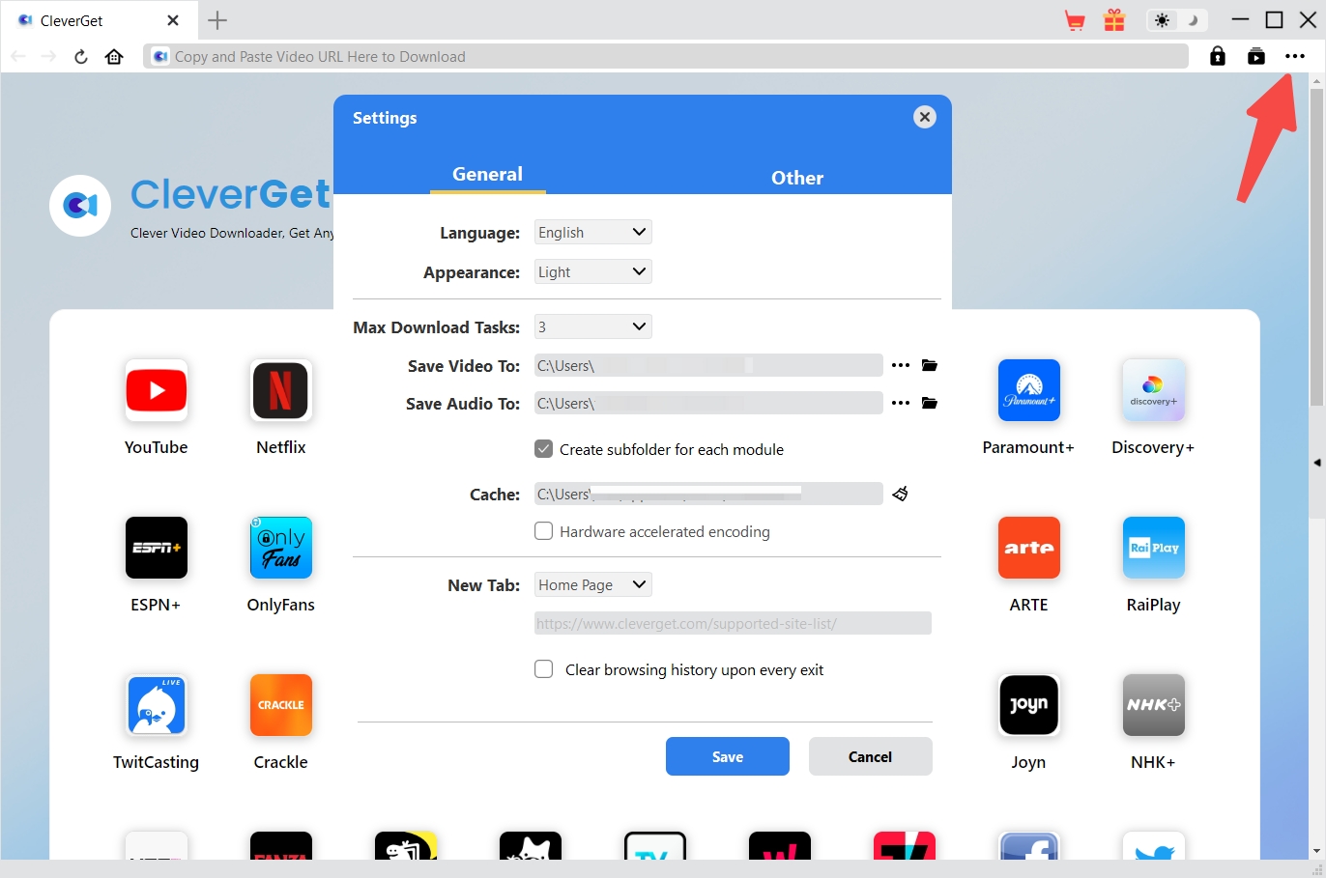Expand the New Tab dropdown
The width and height of the screenshot is (1326, 878).
tap(593, 584)
